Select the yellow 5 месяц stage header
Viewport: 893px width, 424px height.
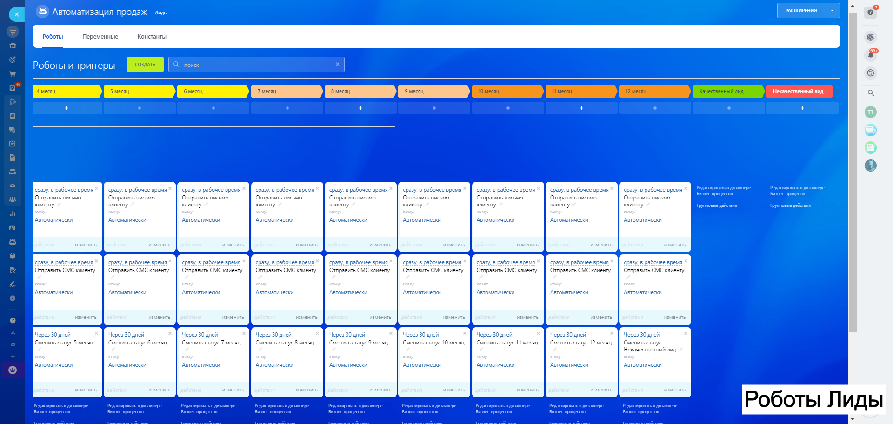click(x=140, y=91)
